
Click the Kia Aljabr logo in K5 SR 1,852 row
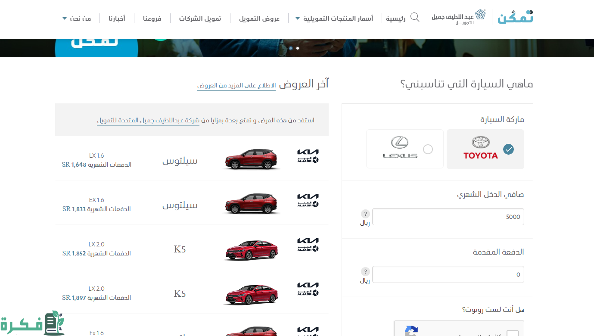308,245
